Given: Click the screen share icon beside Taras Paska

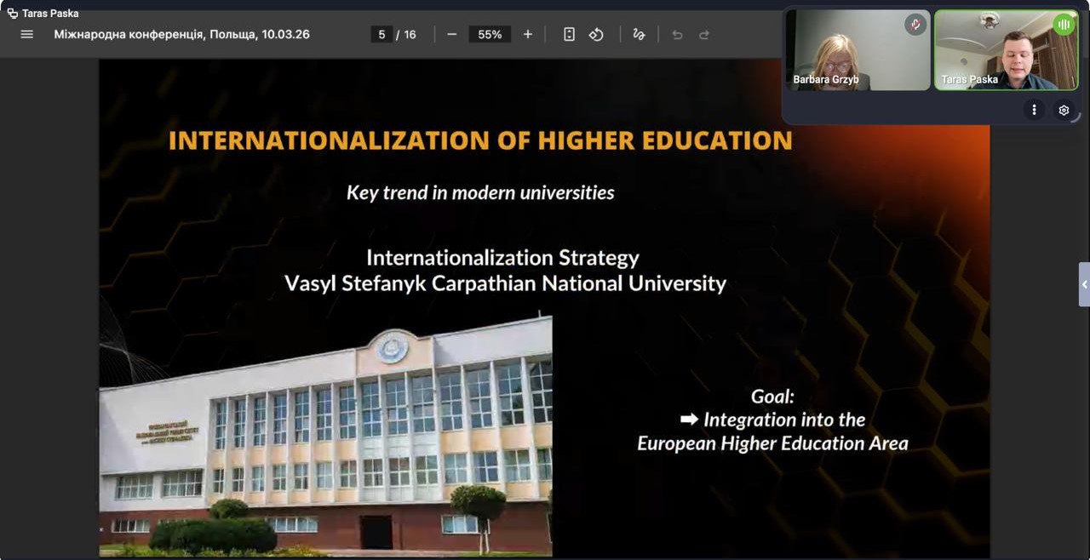Looking at the screenshot, I should coord(12,13).
